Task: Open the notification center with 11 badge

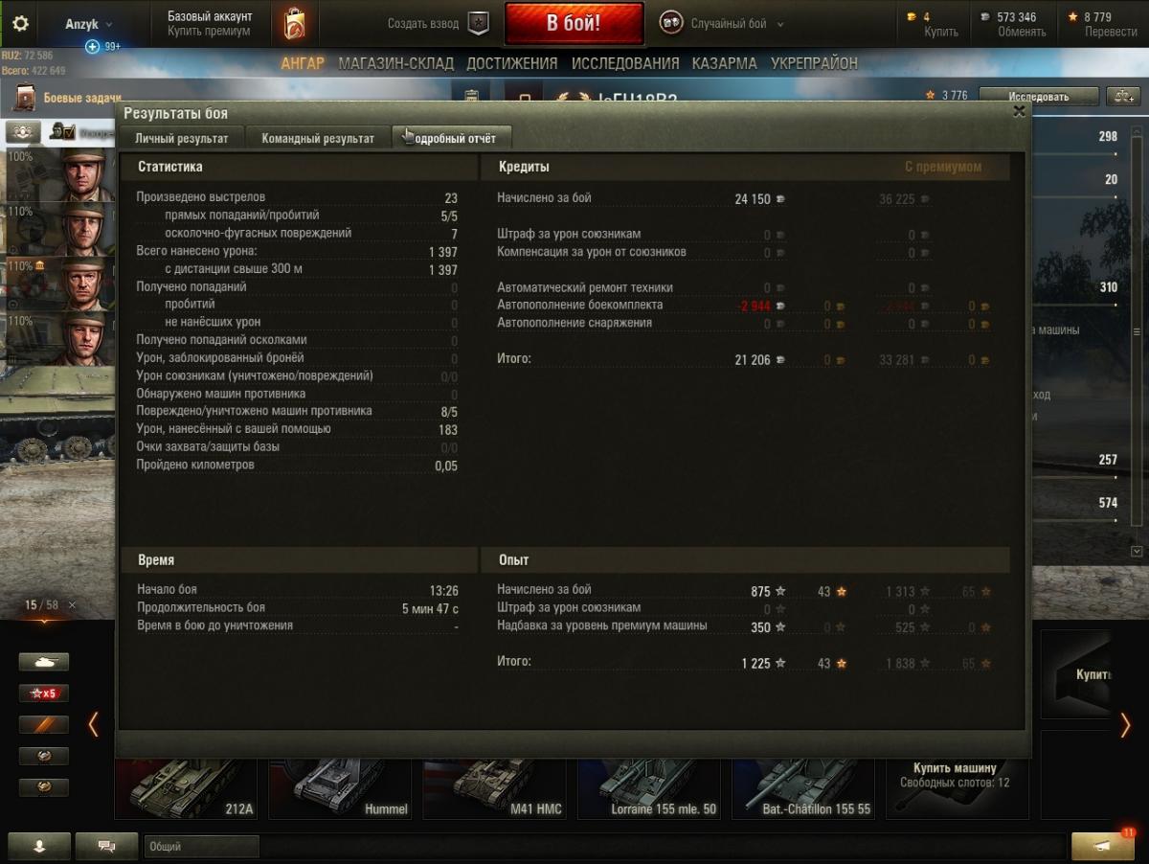Action: click(1103, 846)
